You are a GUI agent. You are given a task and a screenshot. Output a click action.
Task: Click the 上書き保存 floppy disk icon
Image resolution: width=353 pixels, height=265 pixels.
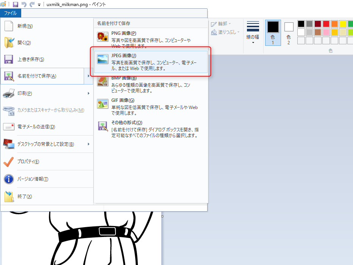click(x=9, y=59)
